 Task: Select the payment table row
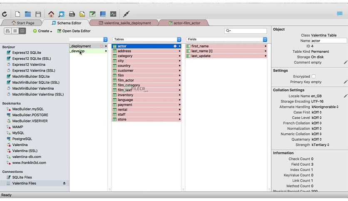147,105
